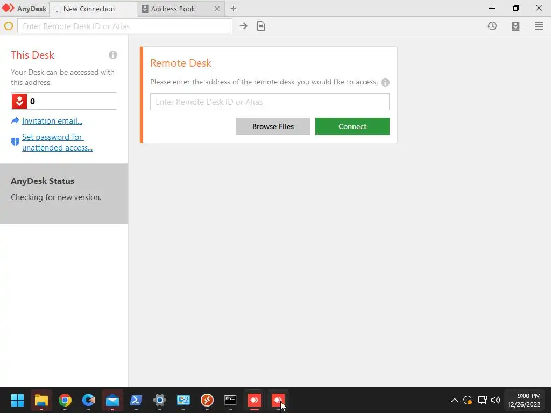Open the Mail app in taskbar
Image resolution: width=551 pixels, height=413 pixels.
coord(112,400)
